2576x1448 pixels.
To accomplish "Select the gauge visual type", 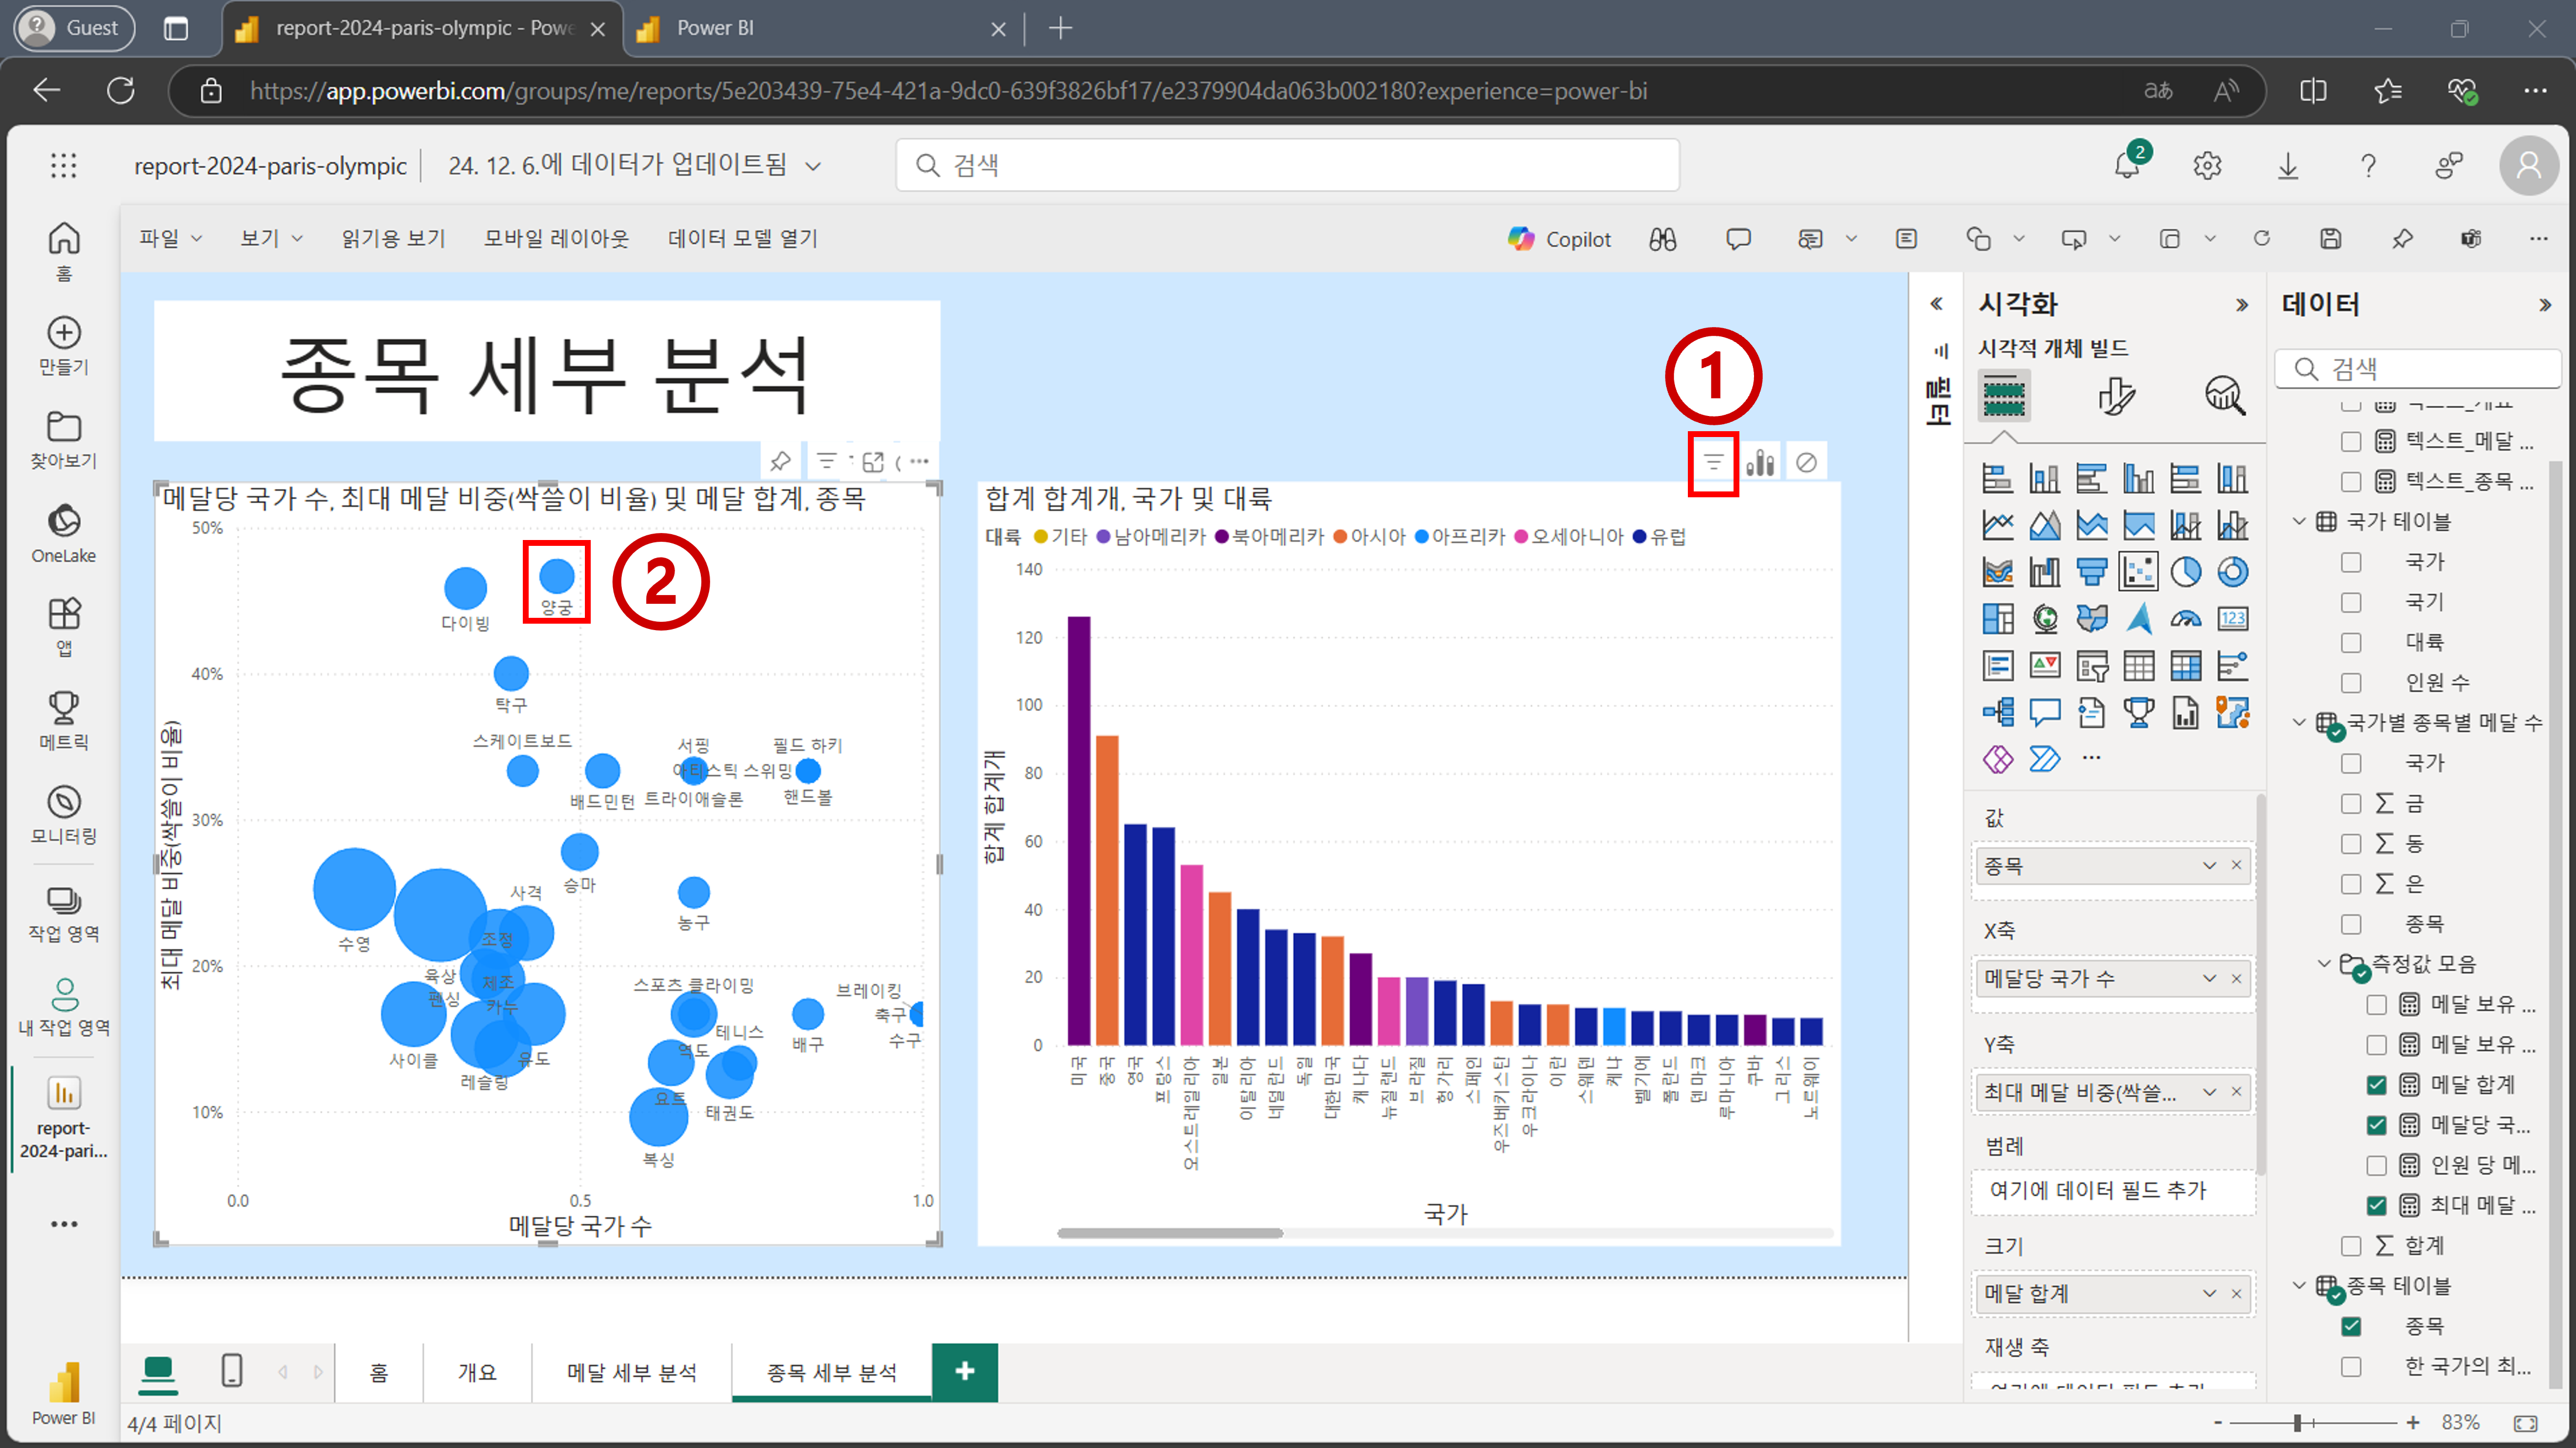I will point(2185,618).
